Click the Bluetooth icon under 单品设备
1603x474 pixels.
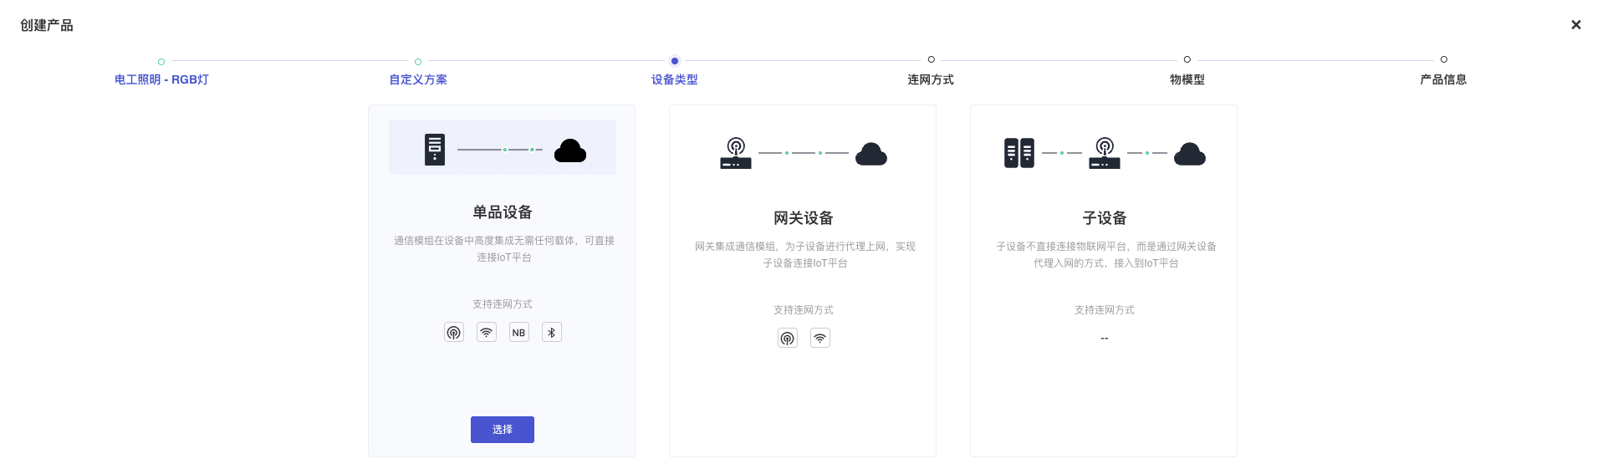(x=551, y=333)
